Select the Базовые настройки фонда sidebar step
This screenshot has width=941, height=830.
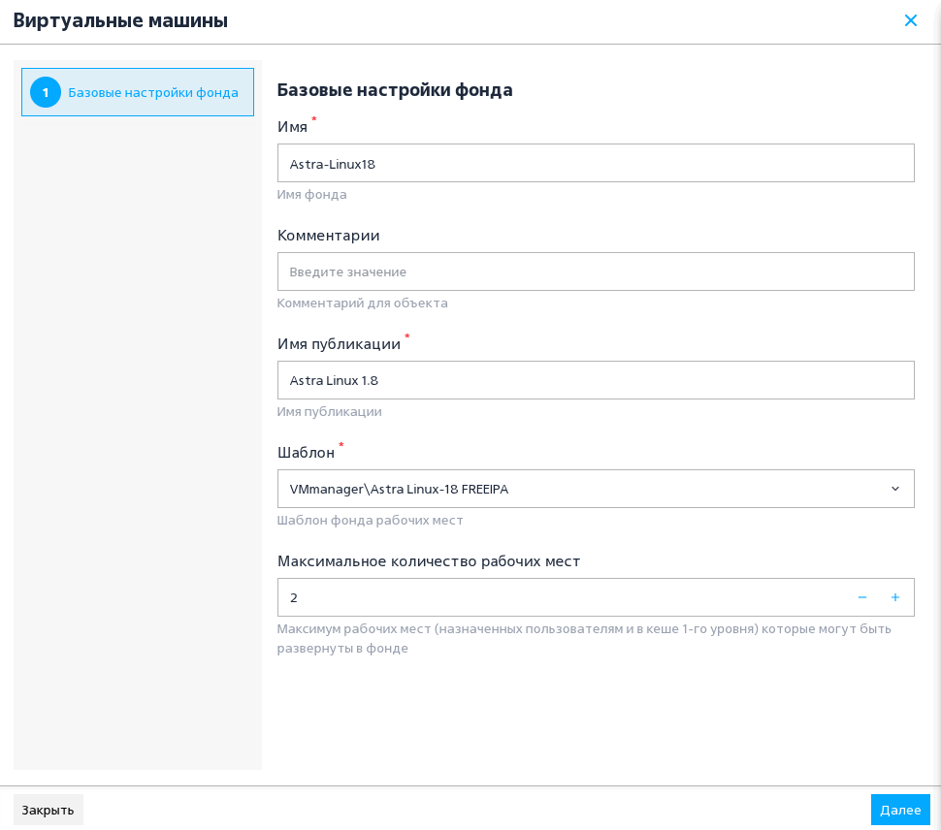tap(138, 92)
